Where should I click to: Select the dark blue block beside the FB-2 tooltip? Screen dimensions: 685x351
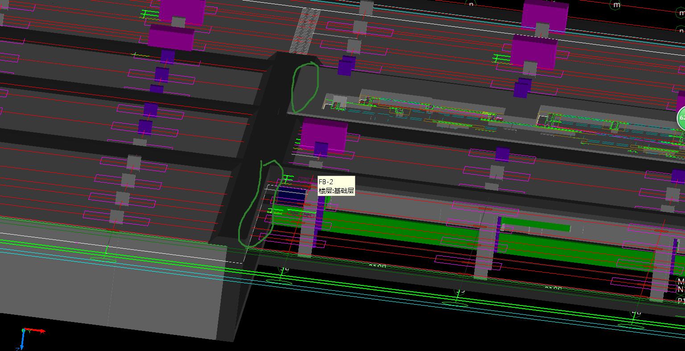[x=291, y=196]
